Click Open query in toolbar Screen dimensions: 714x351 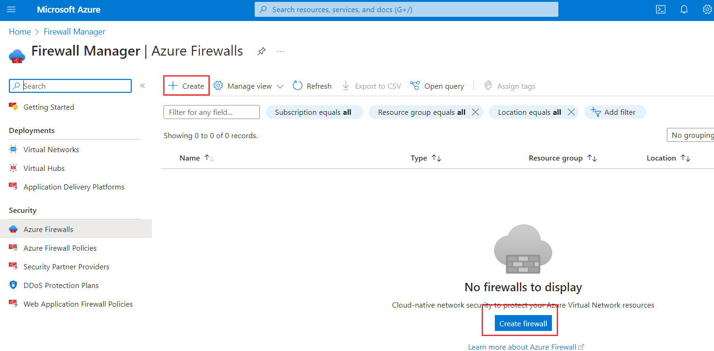(437, 86)
